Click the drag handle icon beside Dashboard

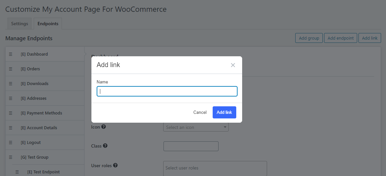coord(10,54)
